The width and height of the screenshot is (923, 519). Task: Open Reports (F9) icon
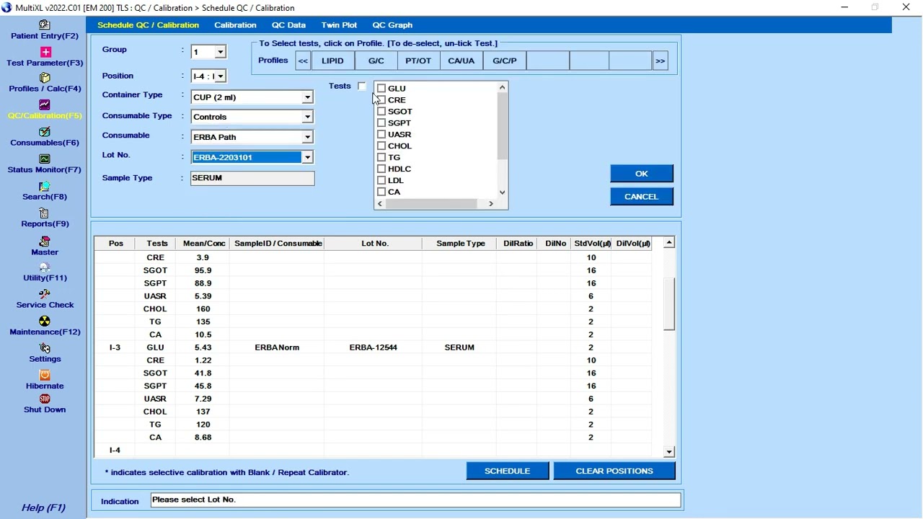pos(45,213)
